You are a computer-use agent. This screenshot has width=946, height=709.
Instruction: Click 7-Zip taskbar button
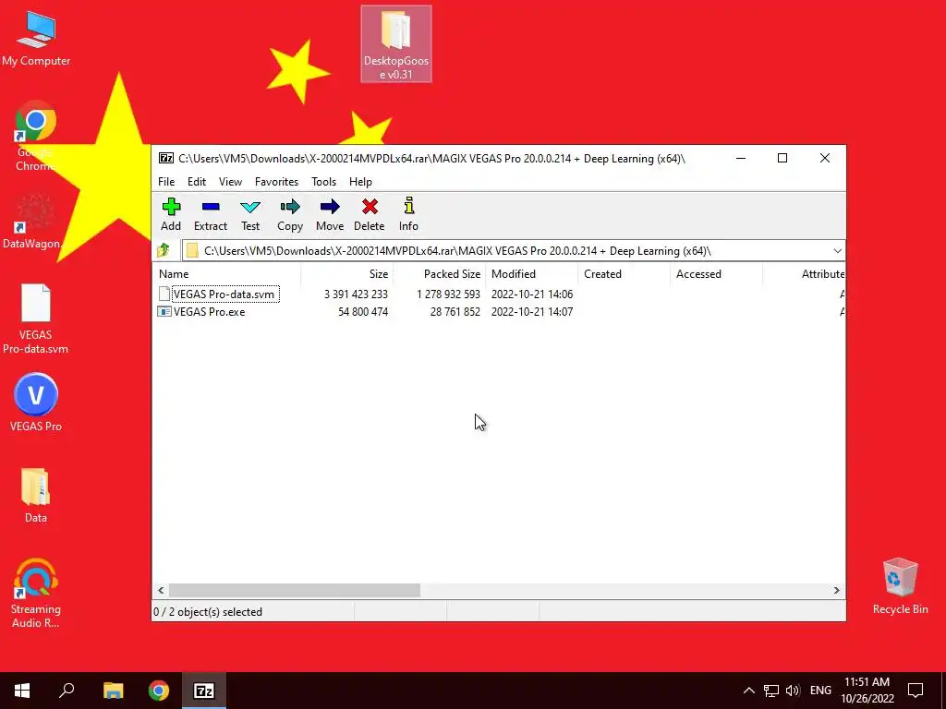203,691
